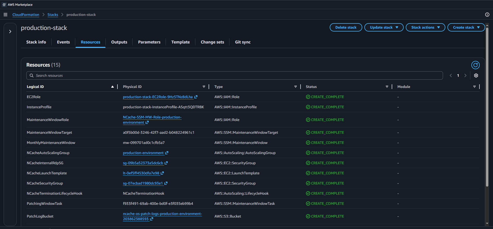Click the AWS Marketplace label
Screen dimensions: 493x229
[20, 5]
